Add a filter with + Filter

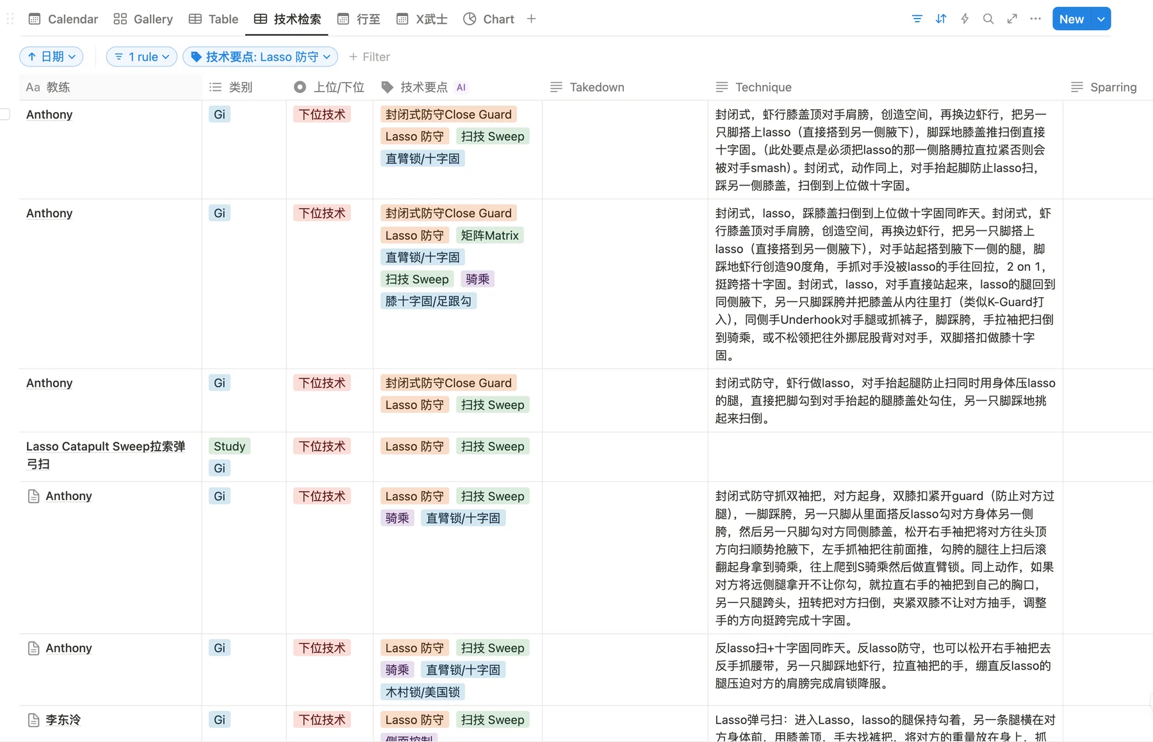(x=370, y=57)
